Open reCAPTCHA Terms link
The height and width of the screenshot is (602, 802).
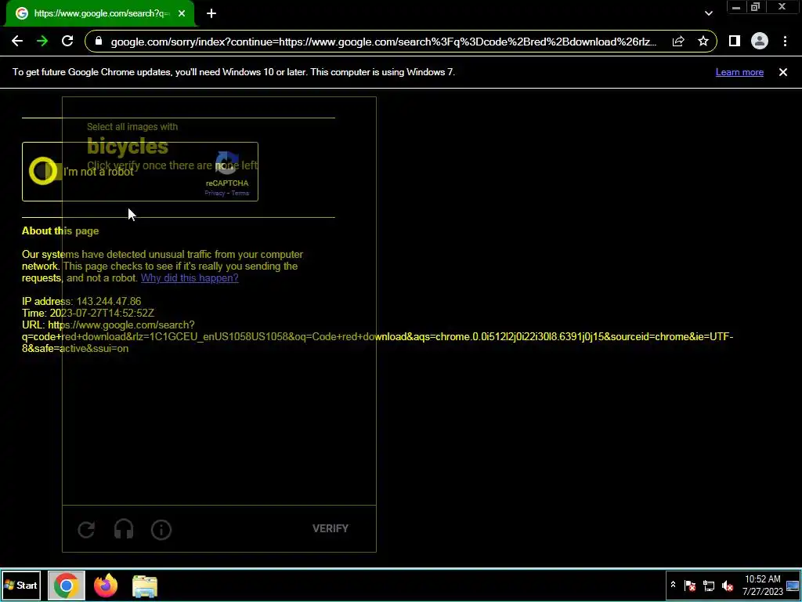(x=240, y=193)
